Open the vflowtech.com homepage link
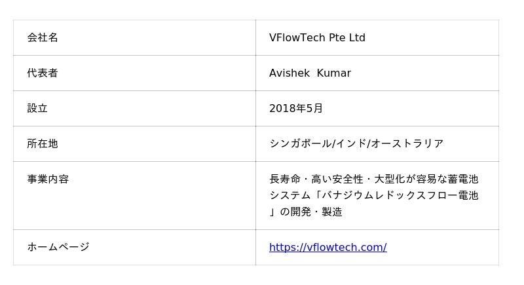Viewport: 524px width, 285px height. [x=327, y=247]
